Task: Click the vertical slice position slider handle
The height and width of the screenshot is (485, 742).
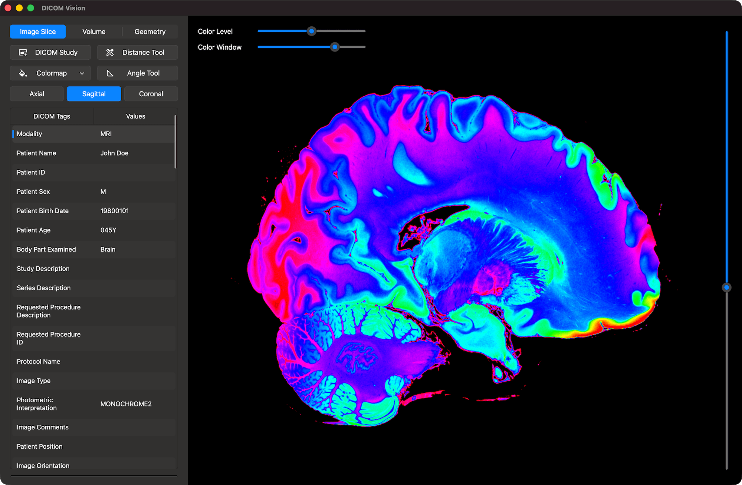Action: [x=726, y=287]
